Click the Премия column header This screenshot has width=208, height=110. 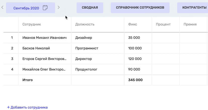pyautogui.click(x=190, y=24)
